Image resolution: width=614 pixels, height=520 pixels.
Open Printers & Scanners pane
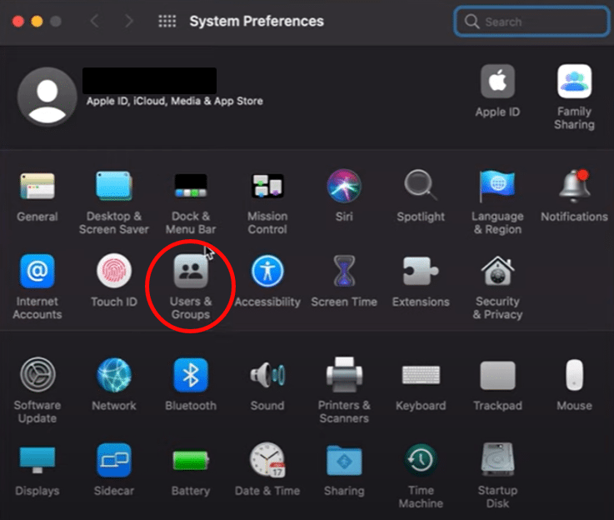coord(344,376)
